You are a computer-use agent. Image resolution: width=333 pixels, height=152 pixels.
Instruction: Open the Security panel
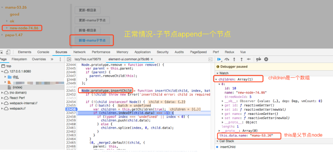(163, 52)
